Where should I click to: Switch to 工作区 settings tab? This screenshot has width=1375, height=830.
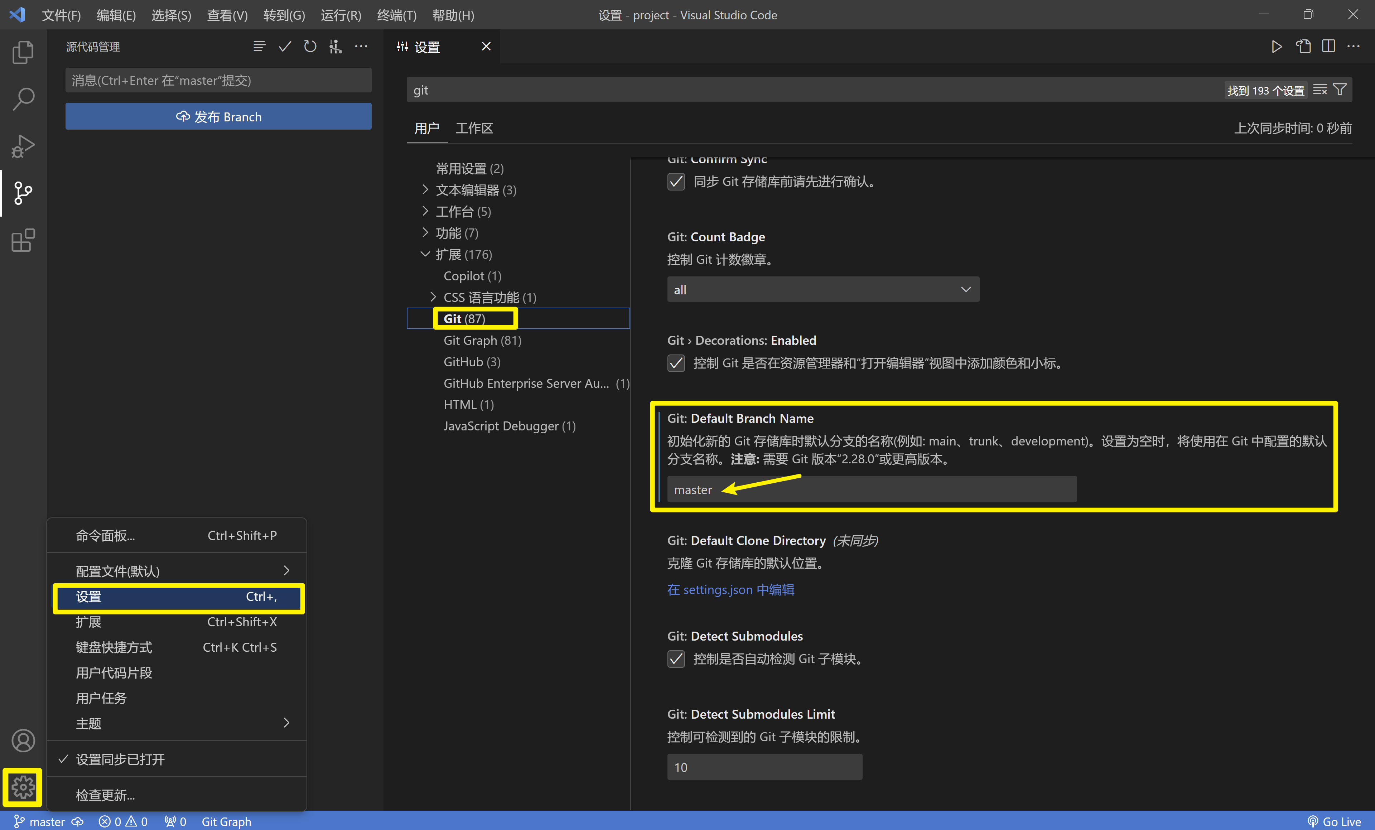point(474,129)
